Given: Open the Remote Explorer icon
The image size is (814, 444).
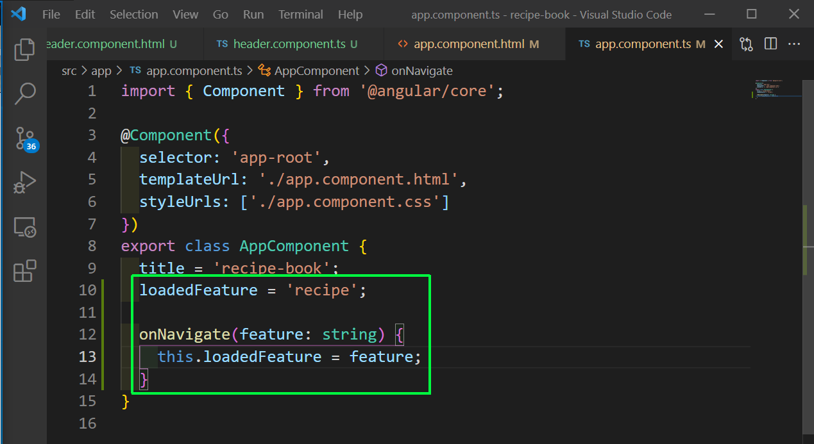Looking at the screenshot, I should (x=24, y=227).
